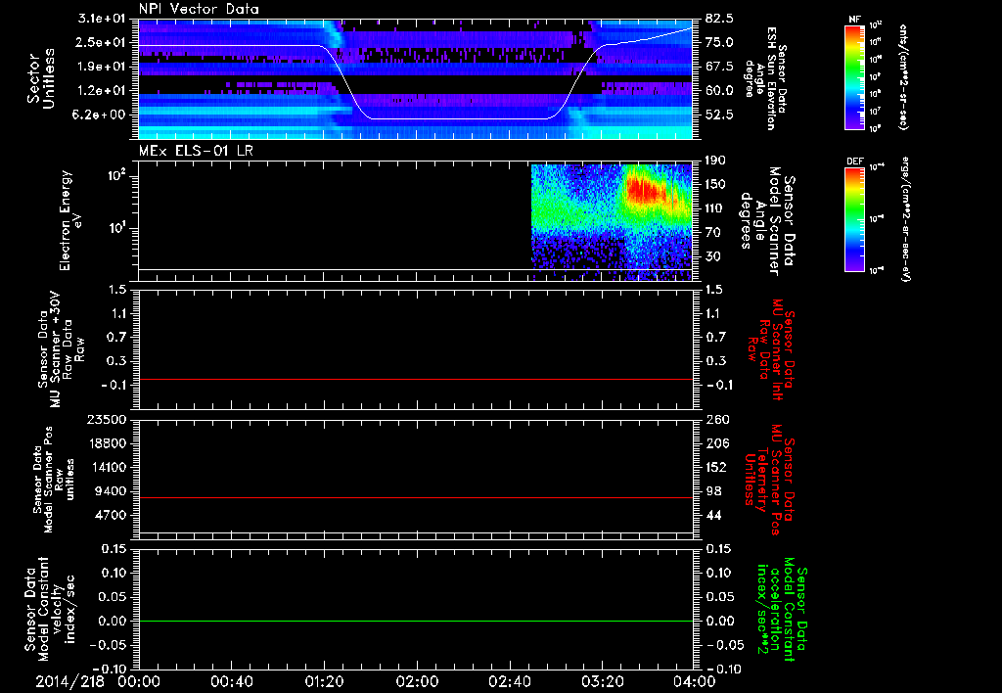Click the '98' telemetry tick value
Viewport: 1002px width, 693px height.
tap(713, 491)
